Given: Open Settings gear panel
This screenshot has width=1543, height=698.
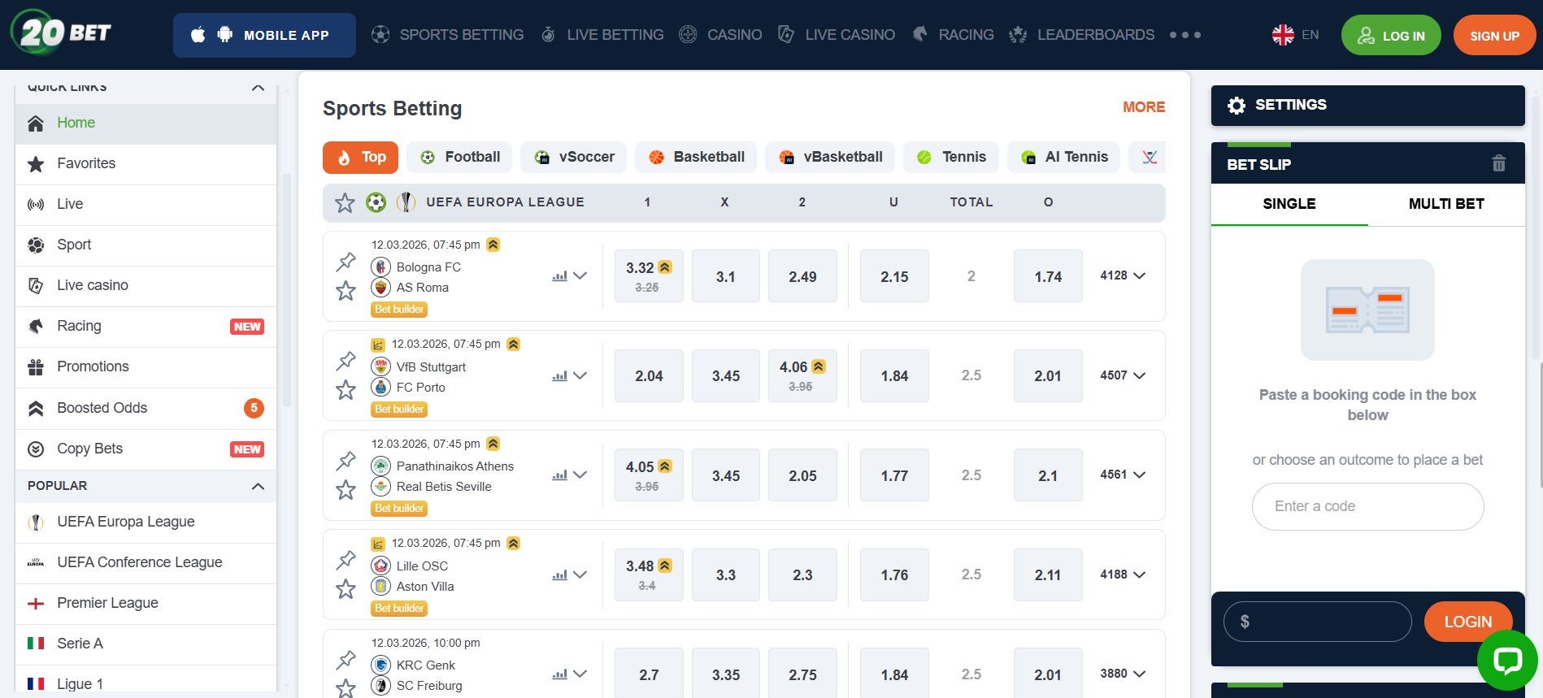Looking at the screenshot, I should point(1237,106).
